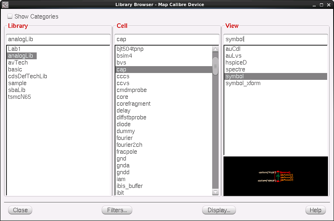
Task: Maximize the Library Browser window
Action: (321, 5)
